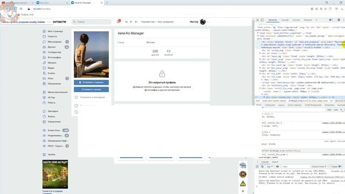Open the DOM Breakpoints tab
Image resolution: width=345 pixels, height=194 pixels.
(313, 105)
